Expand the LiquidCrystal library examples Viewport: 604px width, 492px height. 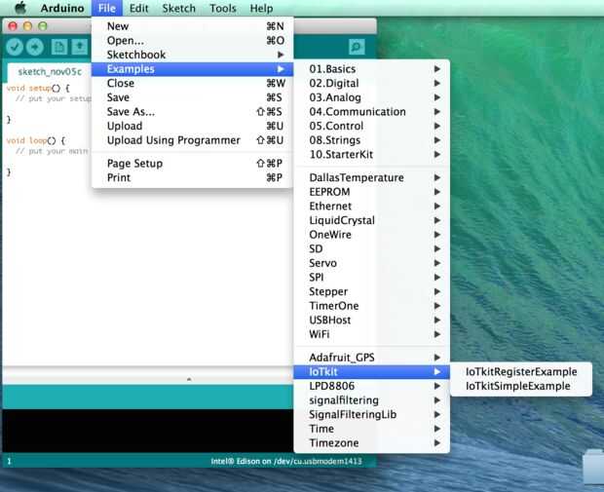(x=372, y=220)
